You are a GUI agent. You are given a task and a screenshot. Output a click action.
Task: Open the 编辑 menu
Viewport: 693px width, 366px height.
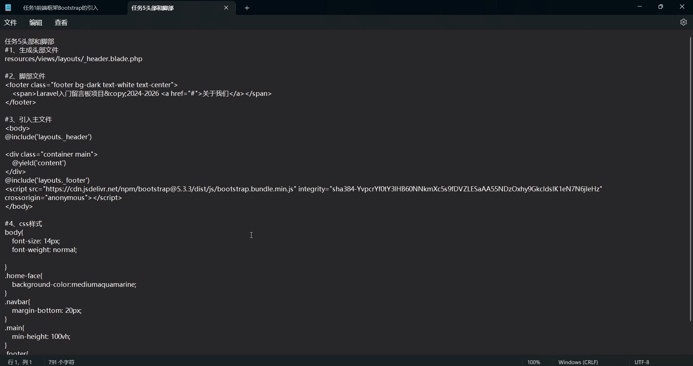coord(36,22)
